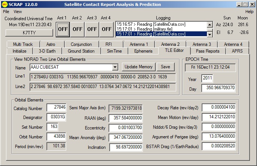Open the Ground Station tab

click(x=81, y=51)
